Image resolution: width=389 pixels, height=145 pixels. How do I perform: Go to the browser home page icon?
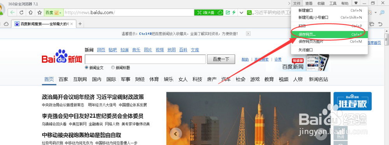point(30,12)
